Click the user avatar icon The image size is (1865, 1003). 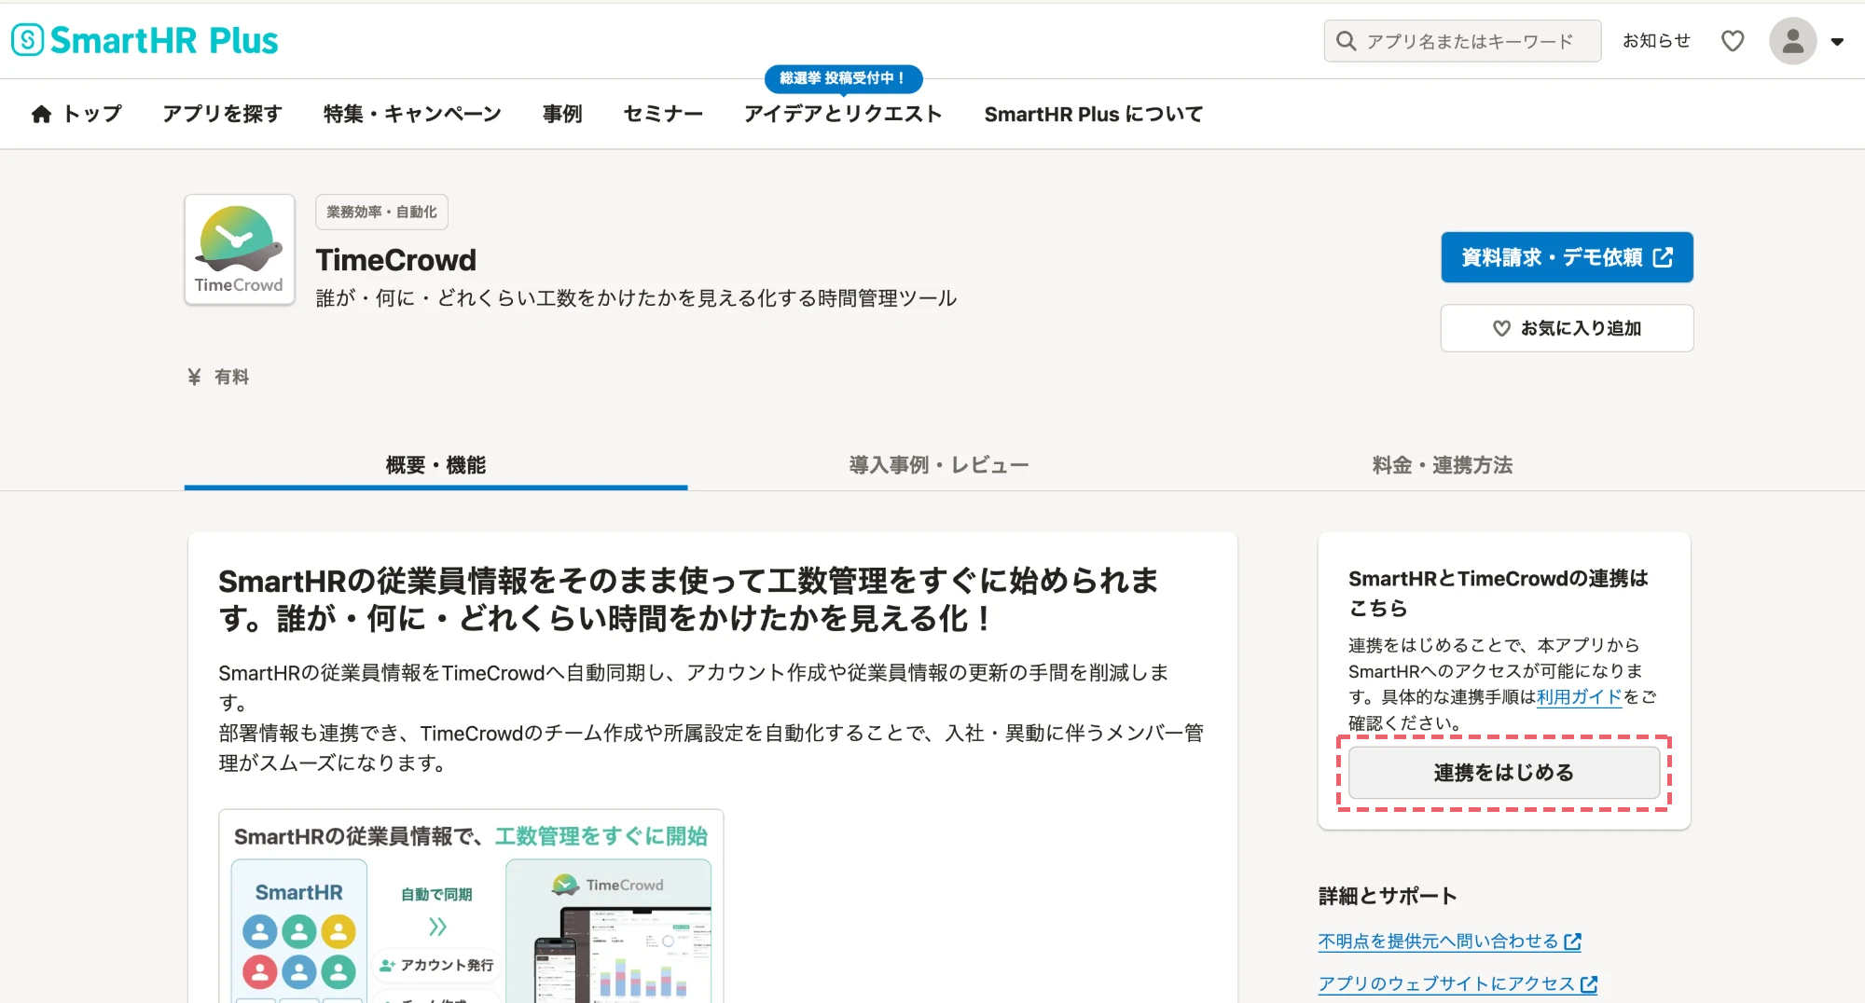pos(1792,41)
